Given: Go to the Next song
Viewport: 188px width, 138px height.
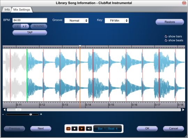Looking at the screenshot, I should pos(41,129).
